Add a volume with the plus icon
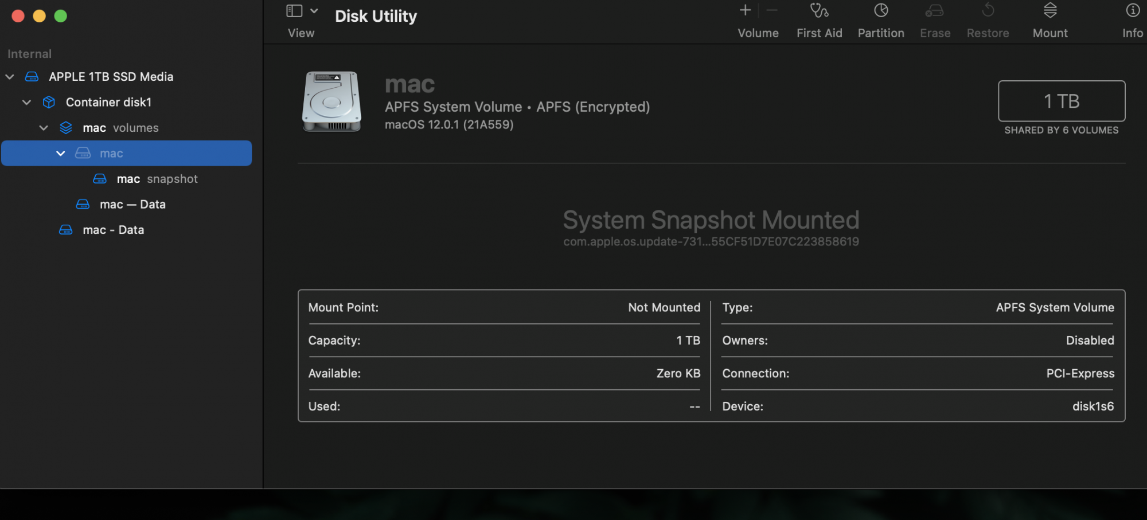 click(x=745, y=10)
